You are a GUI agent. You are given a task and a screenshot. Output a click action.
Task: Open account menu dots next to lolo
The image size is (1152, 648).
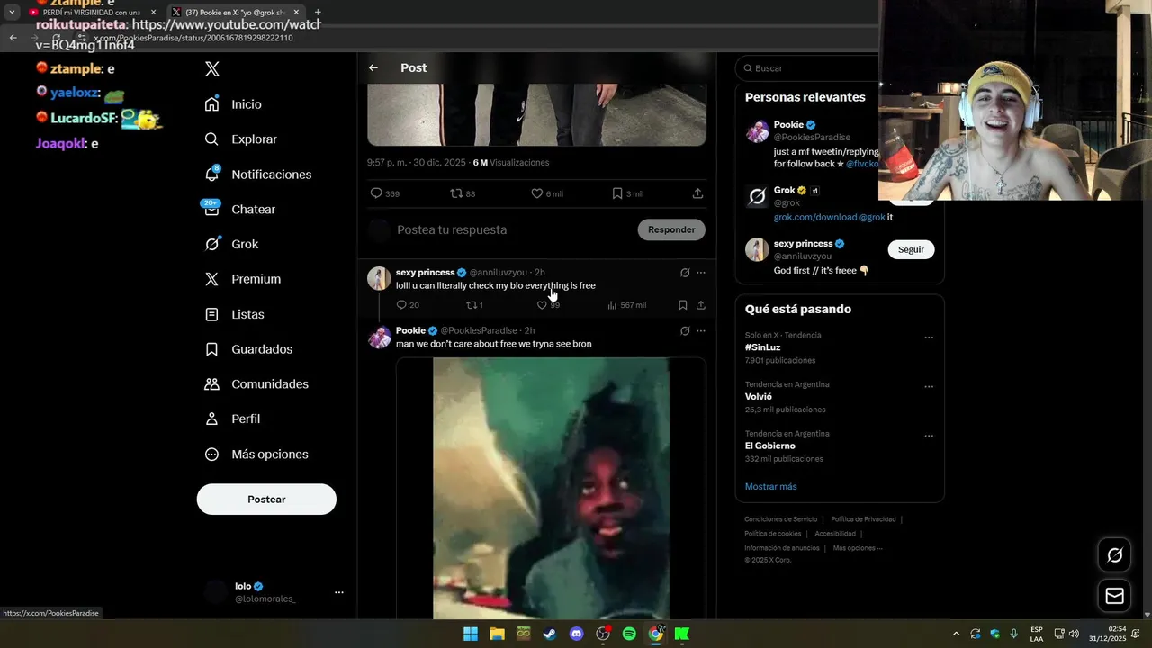click(x=339, y=592)
